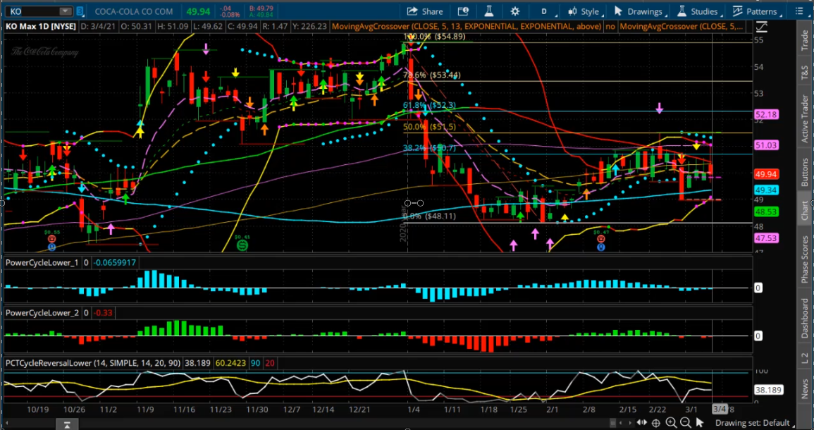This screenshot has height=430, width=814.
Task: Click the 0.0% ($48.11) Fibonacci label
Action: (430, 216)
